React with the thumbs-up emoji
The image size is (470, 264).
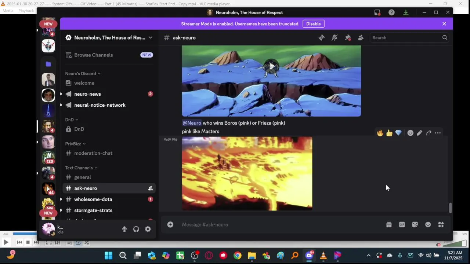click(x=389, y=133)
